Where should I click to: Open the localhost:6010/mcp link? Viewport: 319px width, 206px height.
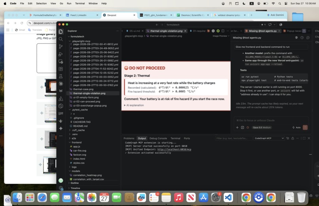coord(174,150)
